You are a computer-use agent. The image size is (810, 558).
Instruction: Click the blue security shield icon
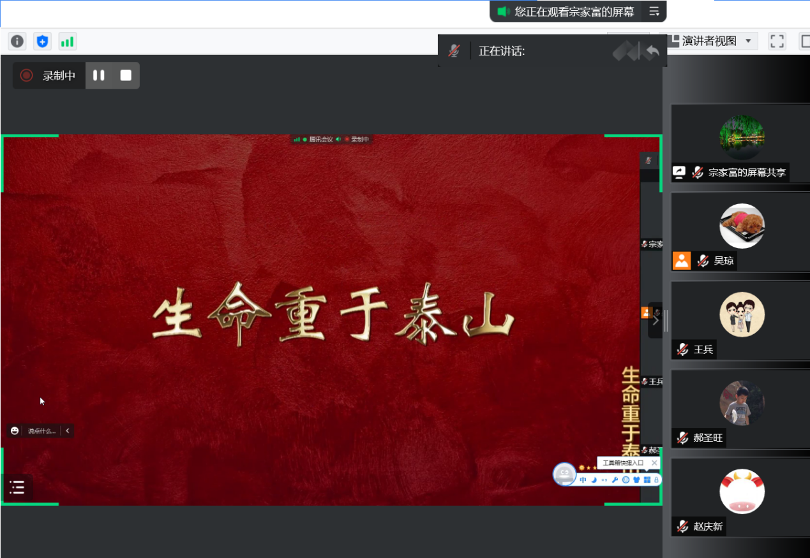(x=42, y=41)
